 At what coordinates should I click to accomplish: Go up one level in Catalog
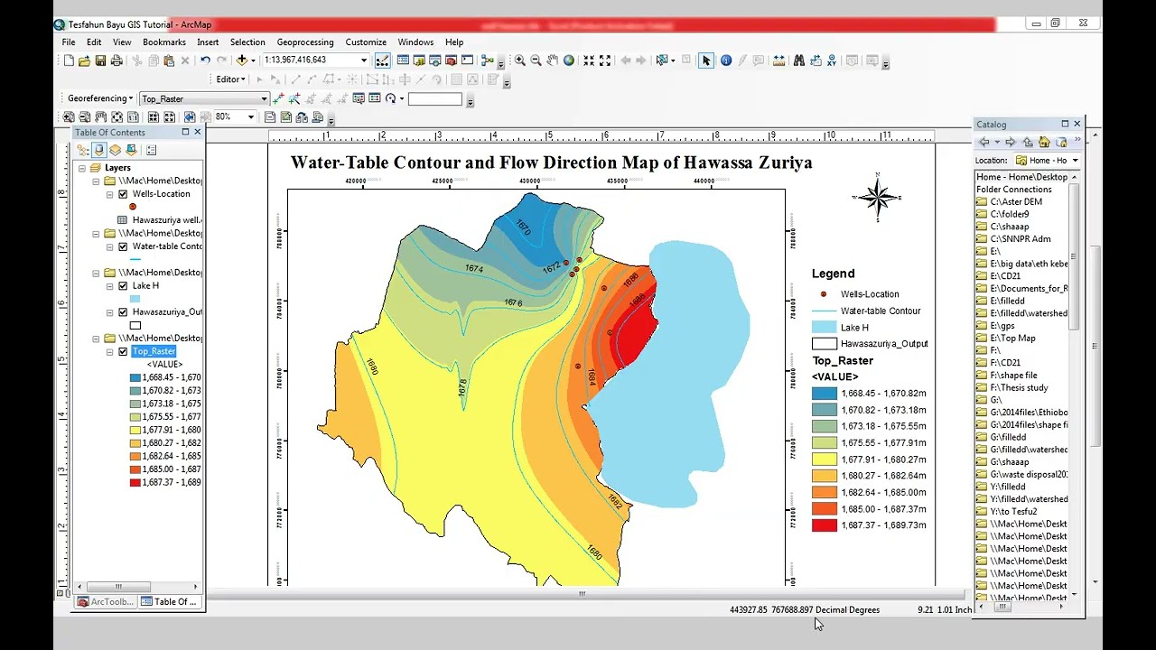click(x=1028, y=142)
